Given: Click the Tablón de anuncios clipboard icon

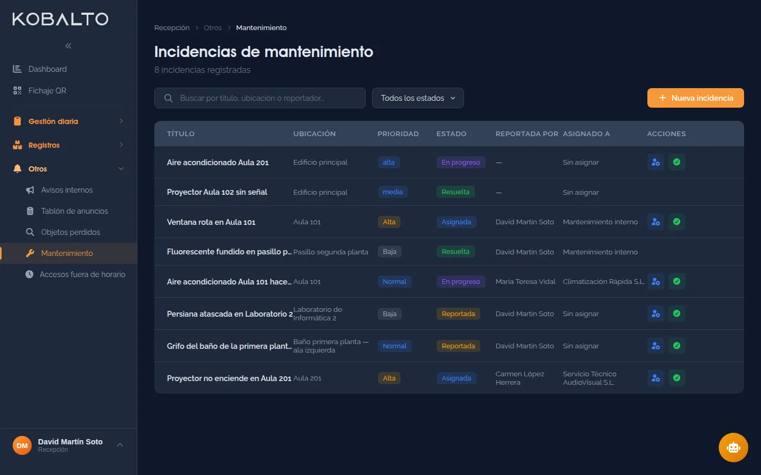Looking at the screenshot, I should (30, 211).
